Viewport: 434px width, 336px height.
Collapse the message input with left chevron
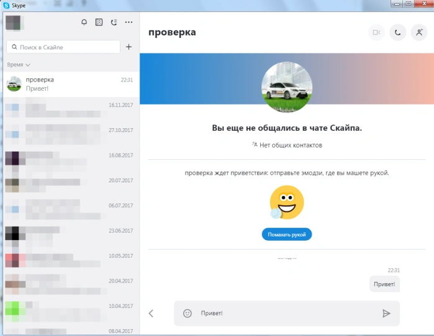(151, 314)
